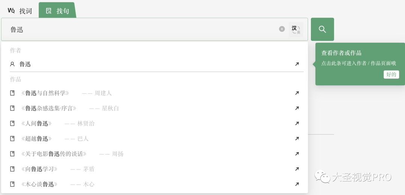This screenshot has width=405, height=195.
Task: Select the 找句 tab
Action: click(x=57, y=11)
